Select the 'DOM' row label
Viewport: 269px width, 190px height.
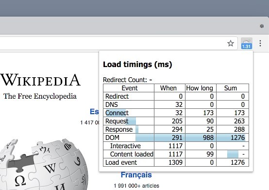[112, 138]
